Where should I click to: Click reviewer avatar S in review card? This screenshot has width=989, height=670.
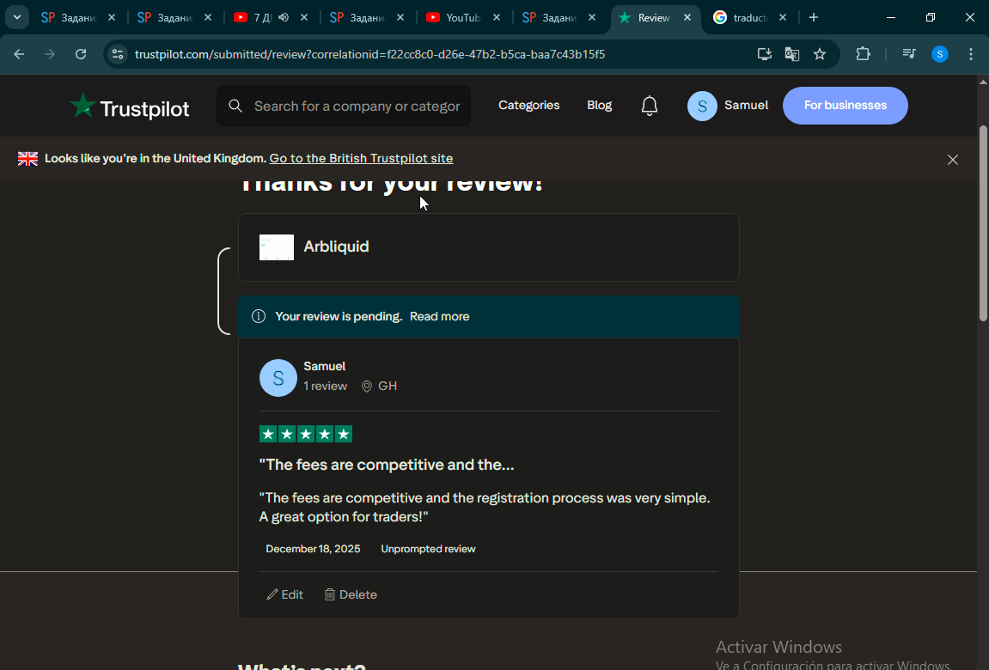(x=278, y=378)
